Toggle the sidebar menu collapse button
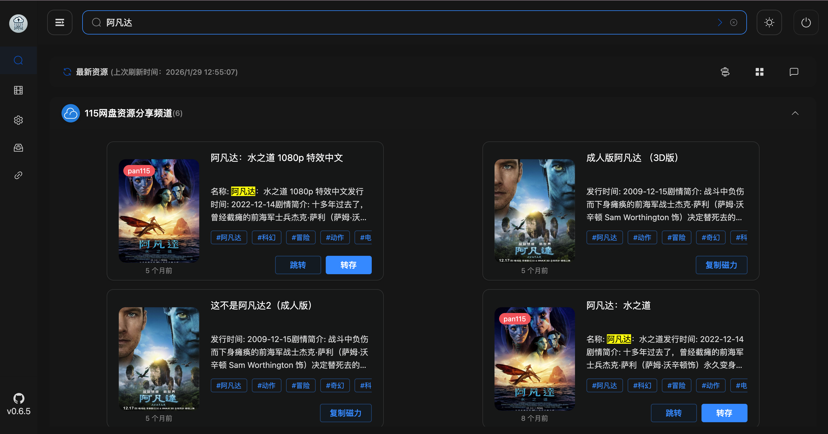 [x=60, y=22]
